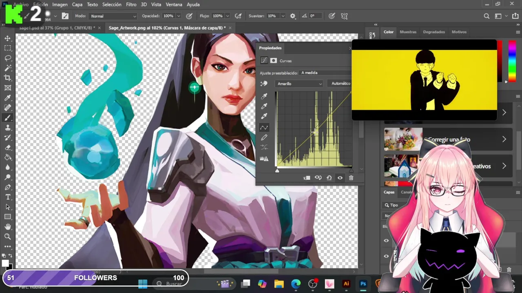Select the Paint Bucket tool

8,157
